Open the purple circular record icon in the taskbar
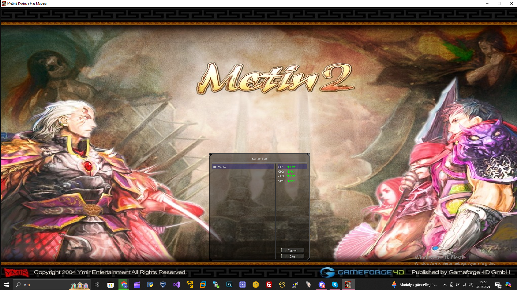The image size is (517, 290). point(243,285)
